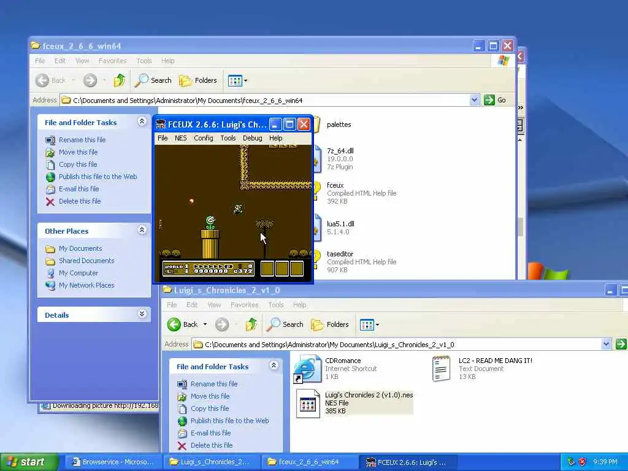Switch to FCEUX 2.6.6 taskbar button
Image resolution: width=628 pixels, height=471 pixels.
coord(408,462)
